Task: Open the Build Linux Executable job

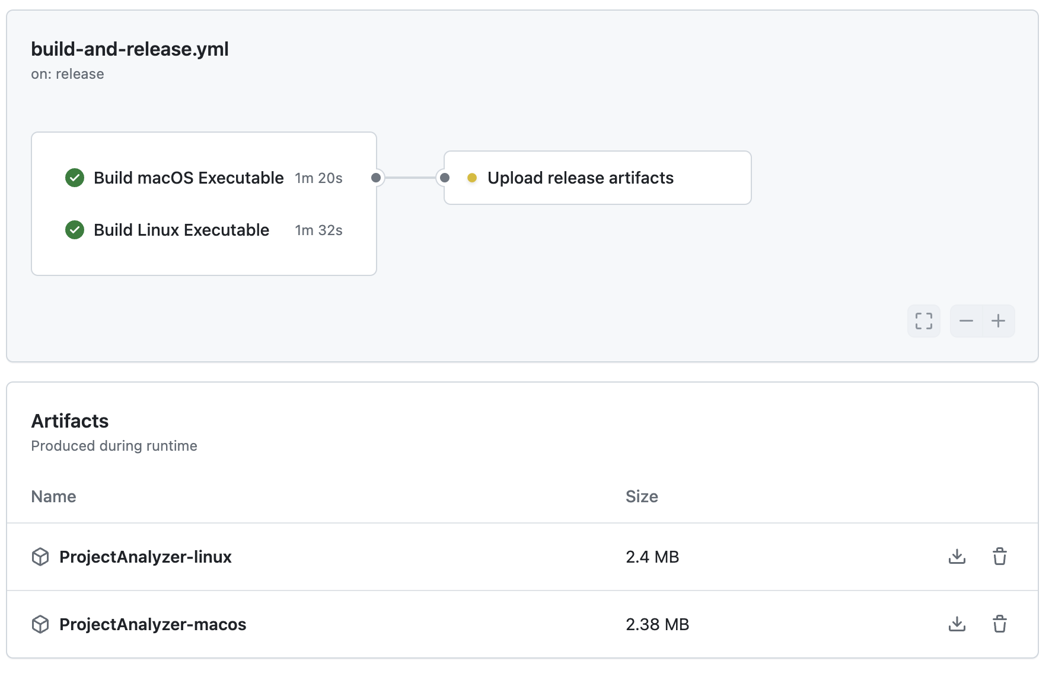Action: pos(181,230)
